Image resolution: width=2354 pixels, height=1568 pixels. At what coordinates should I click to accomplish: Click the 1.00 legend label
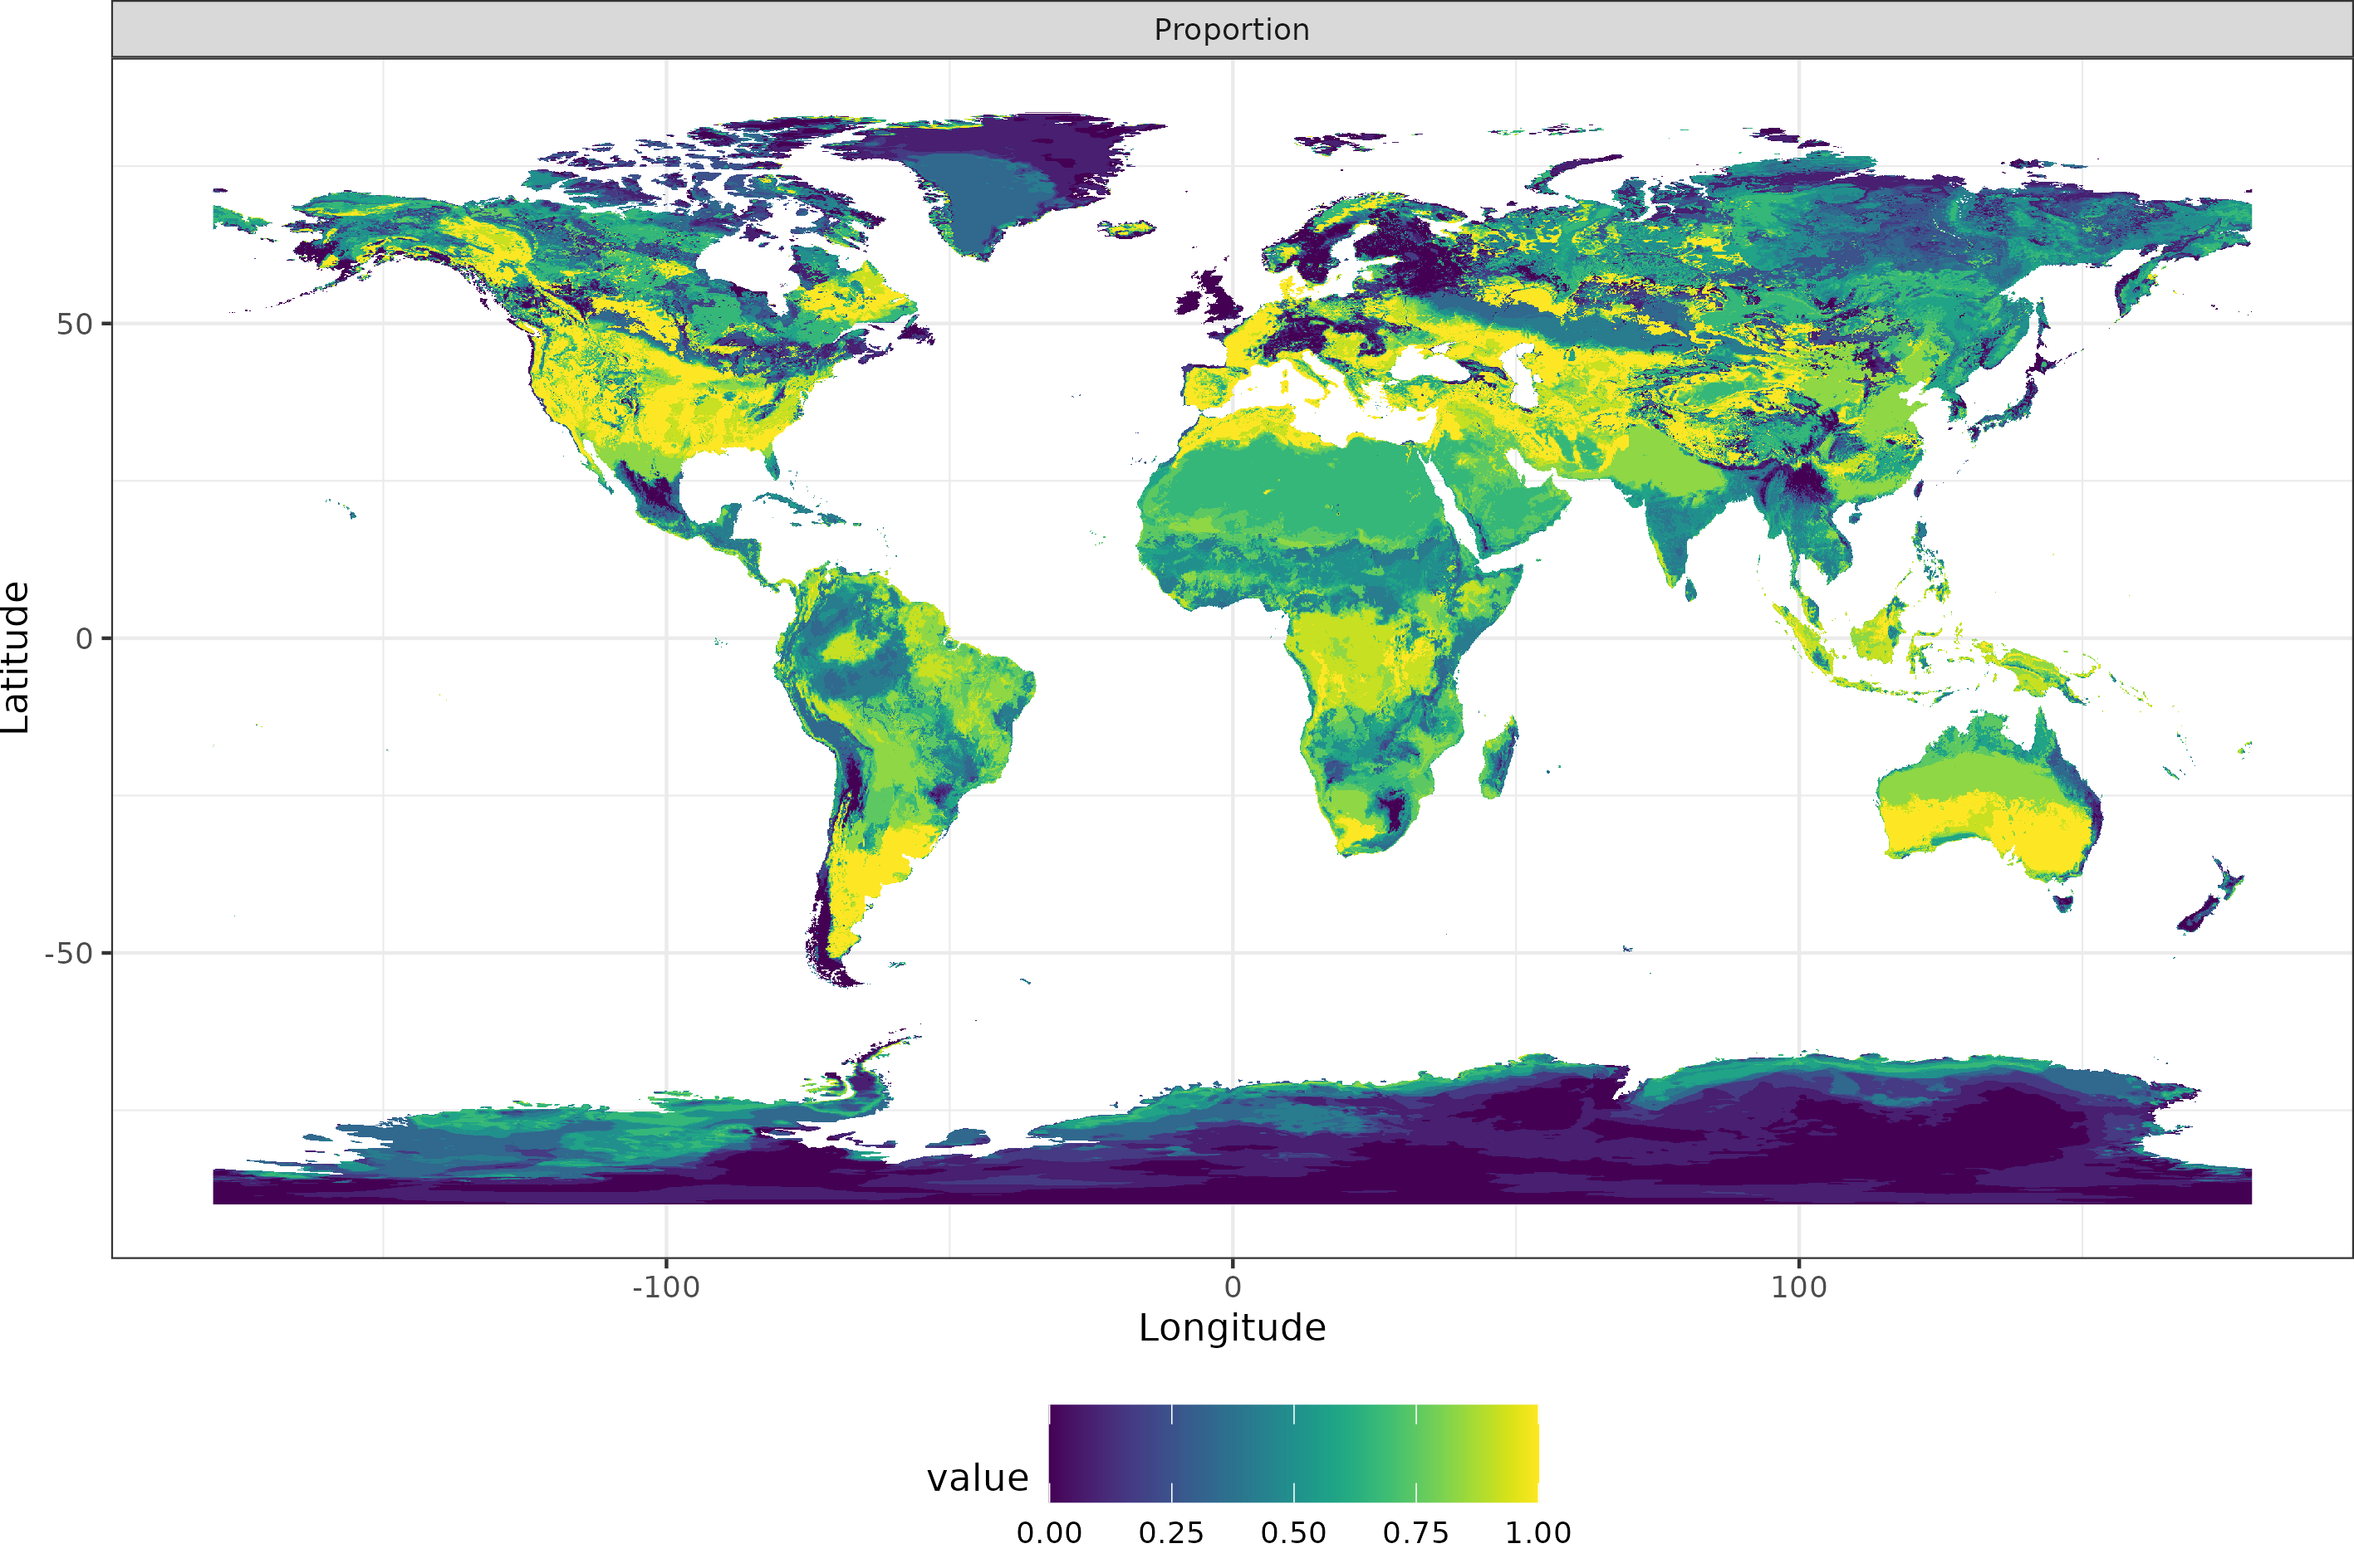(x=1537, y=1533)
